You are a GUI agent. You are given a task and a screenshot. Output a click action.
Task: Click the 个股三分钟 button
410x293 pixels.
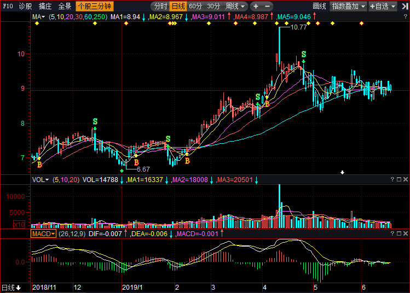(94, 7)
